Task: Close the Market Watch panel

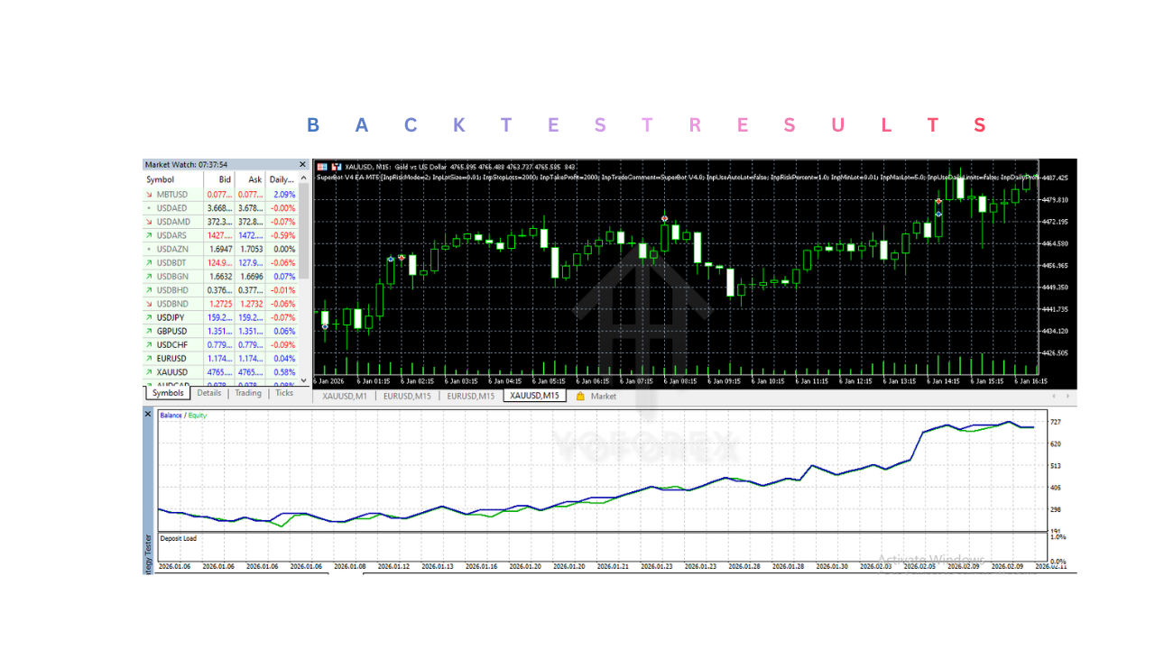Action: coord(303,165)
